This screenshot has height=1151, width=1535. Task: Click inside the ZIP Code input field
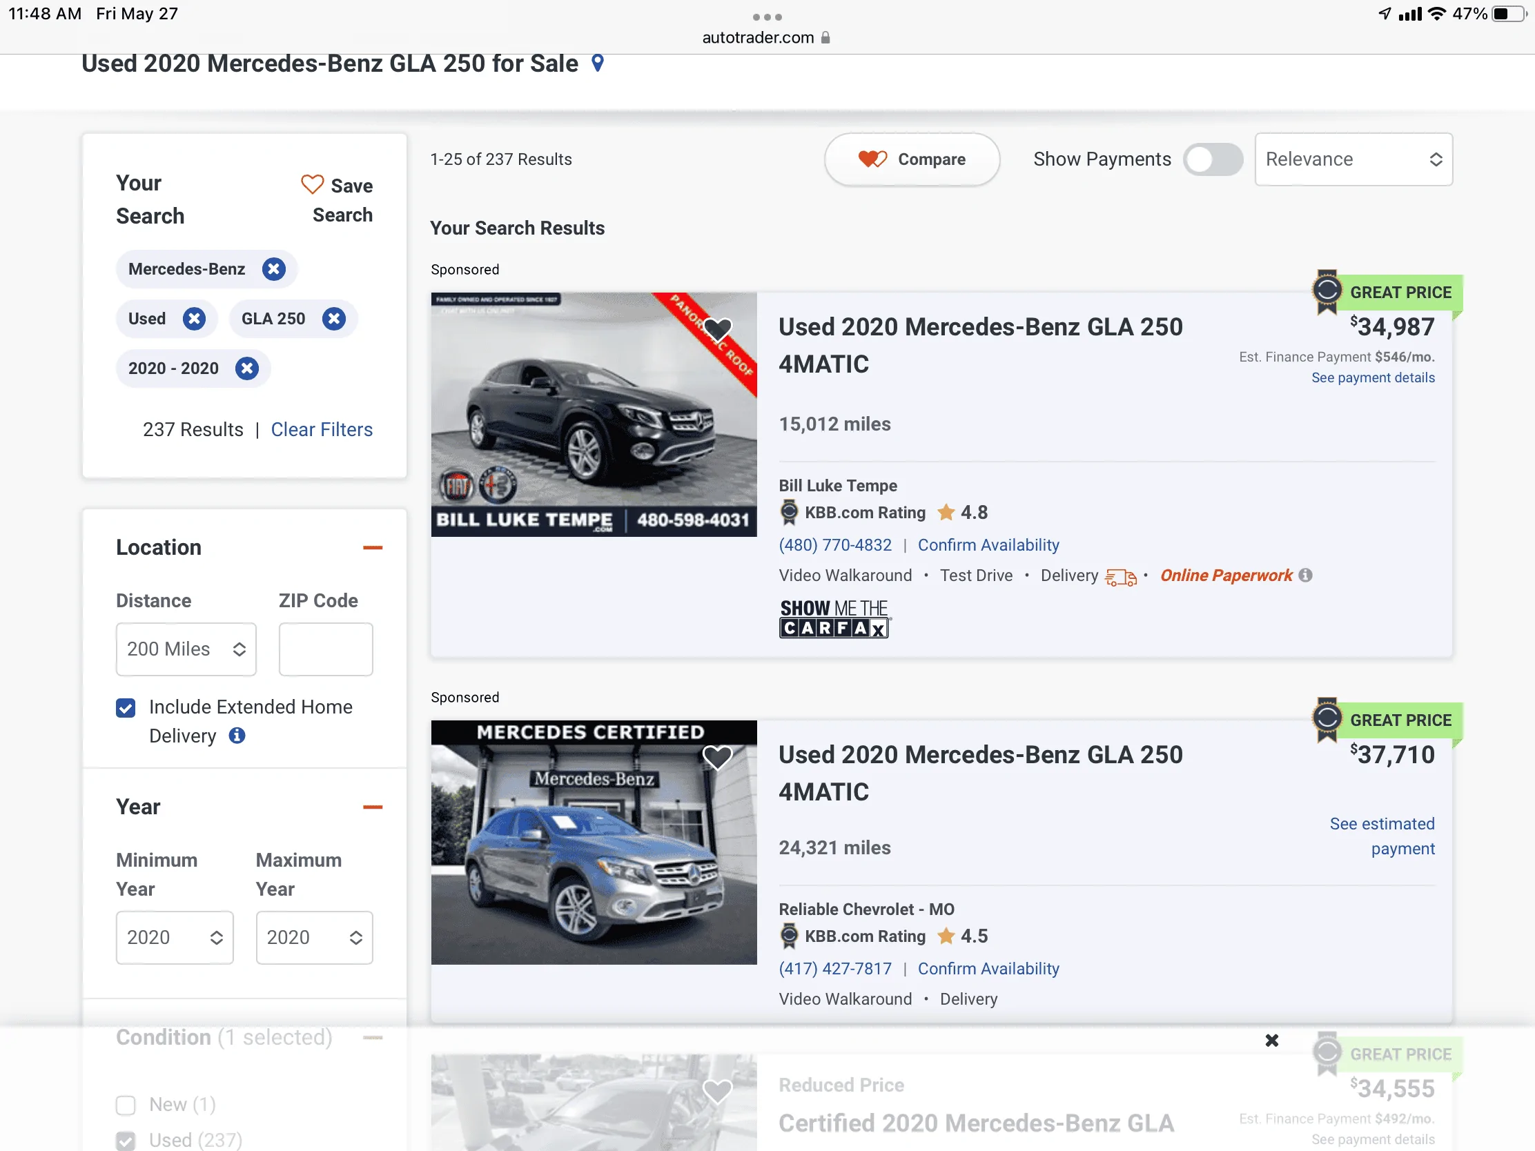click(x=326, y=649)
